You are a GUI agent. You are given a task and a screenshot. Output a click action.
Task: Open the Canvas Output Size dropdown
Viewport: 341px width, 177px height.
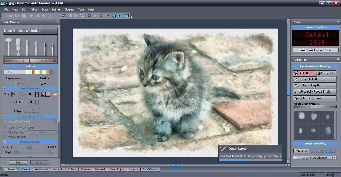pyautogui.click(x=55, y=122)
